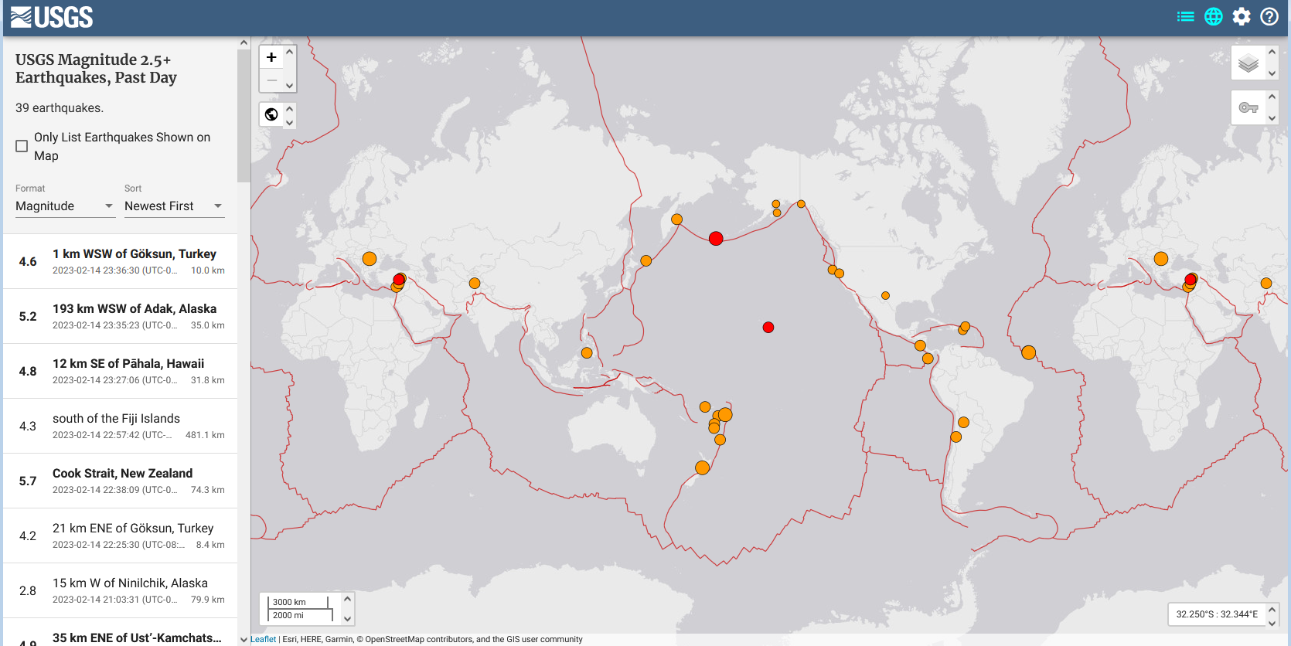Screen dimensions: 1291x646
Task: Expand layers control down chevron
Action: [x=1272, y=74]
